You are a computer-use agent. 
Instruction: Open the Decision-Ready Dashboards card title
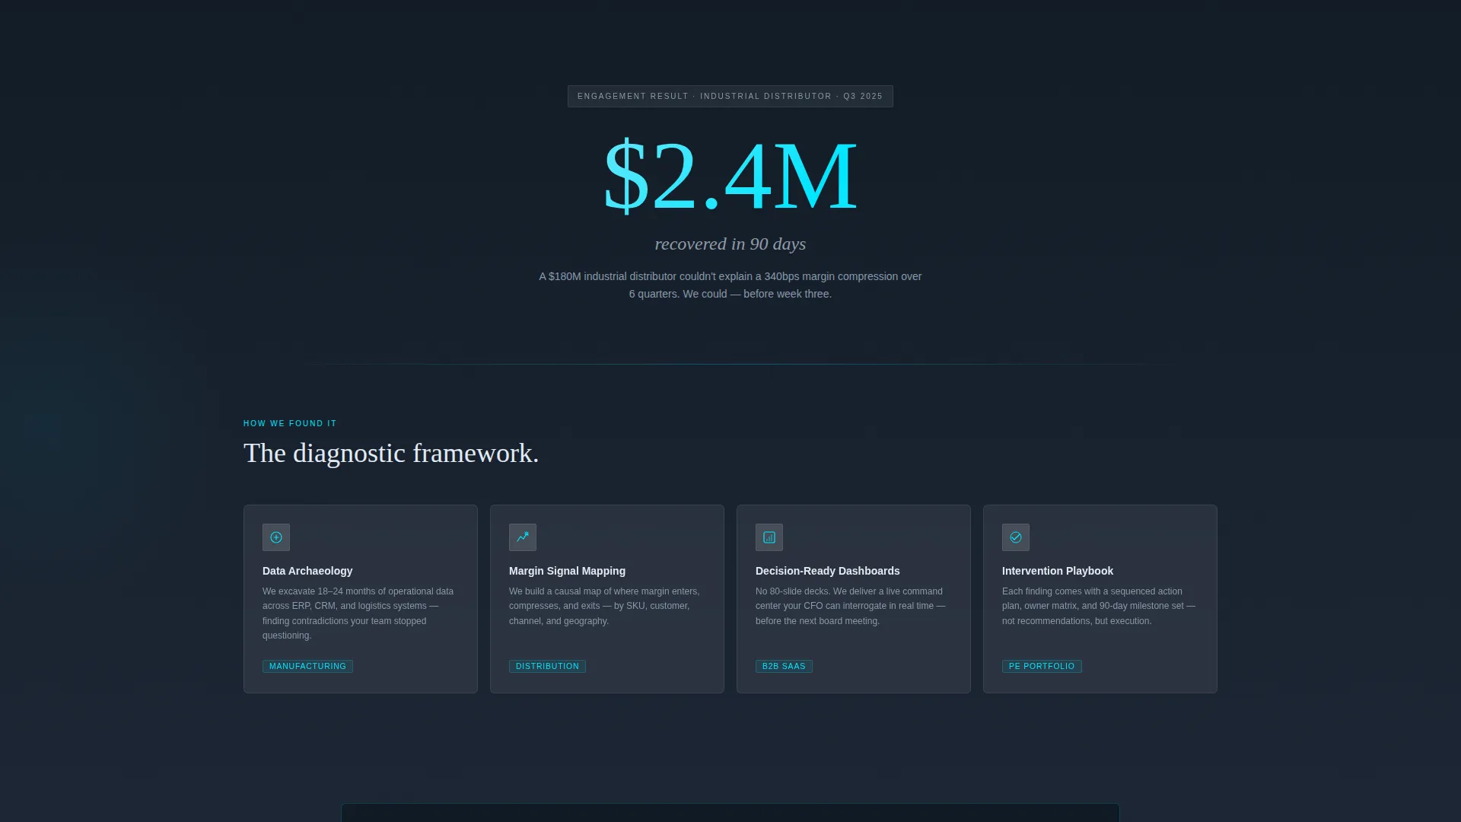(828, 571)
